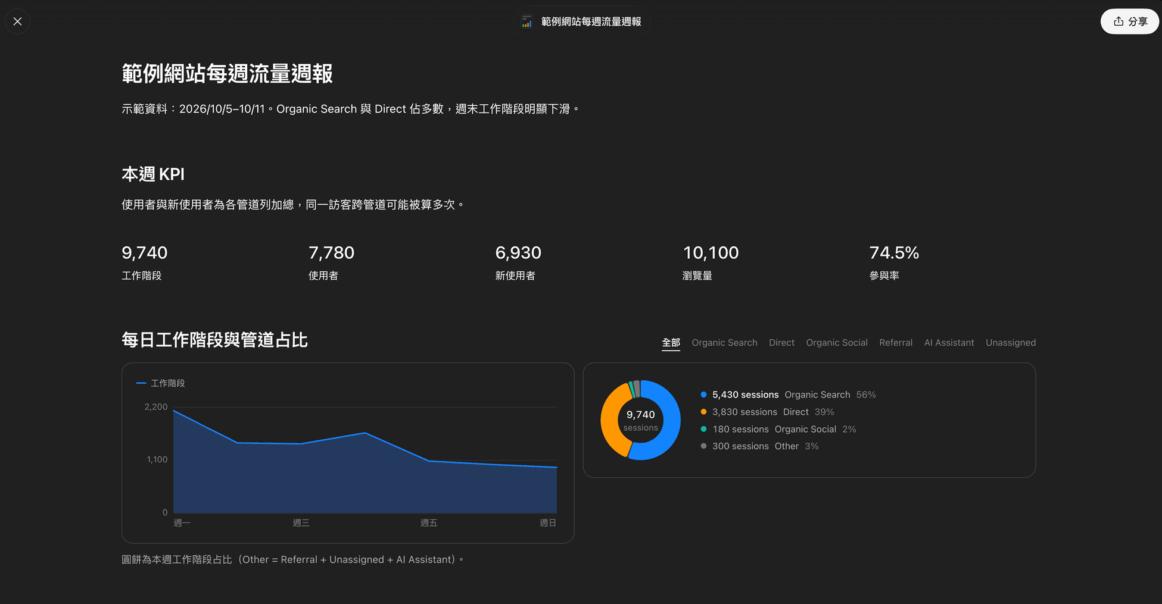Click the 週三 axis label

pyautogui.click(x=301, y=523)
